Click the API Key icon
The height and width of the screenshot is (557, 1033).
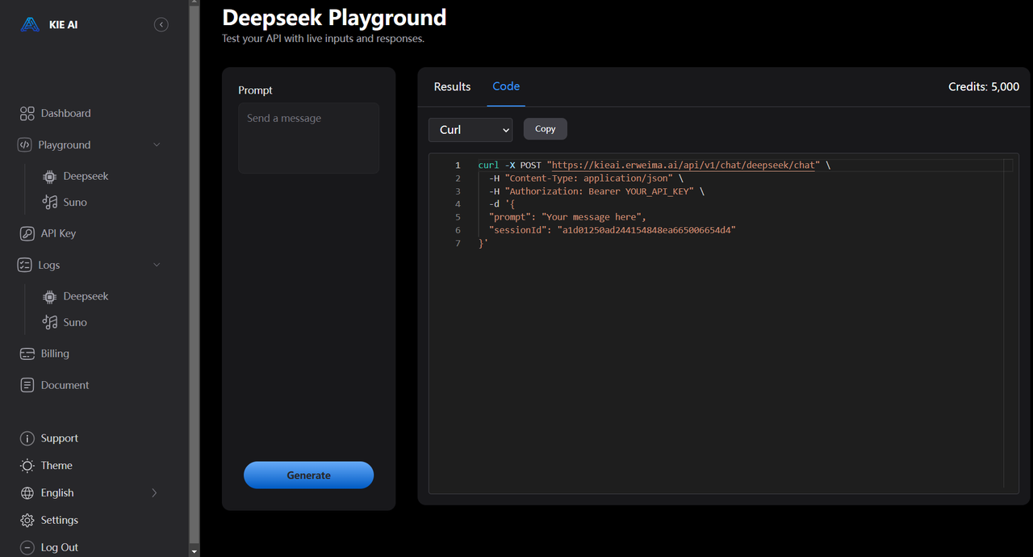27,234
